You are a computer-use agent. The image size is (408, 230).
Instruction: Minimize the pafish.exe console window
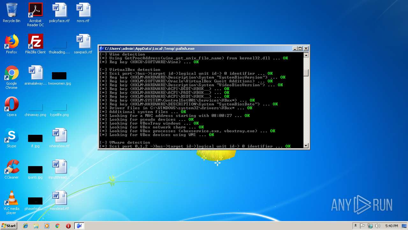(x=295, y=49)
